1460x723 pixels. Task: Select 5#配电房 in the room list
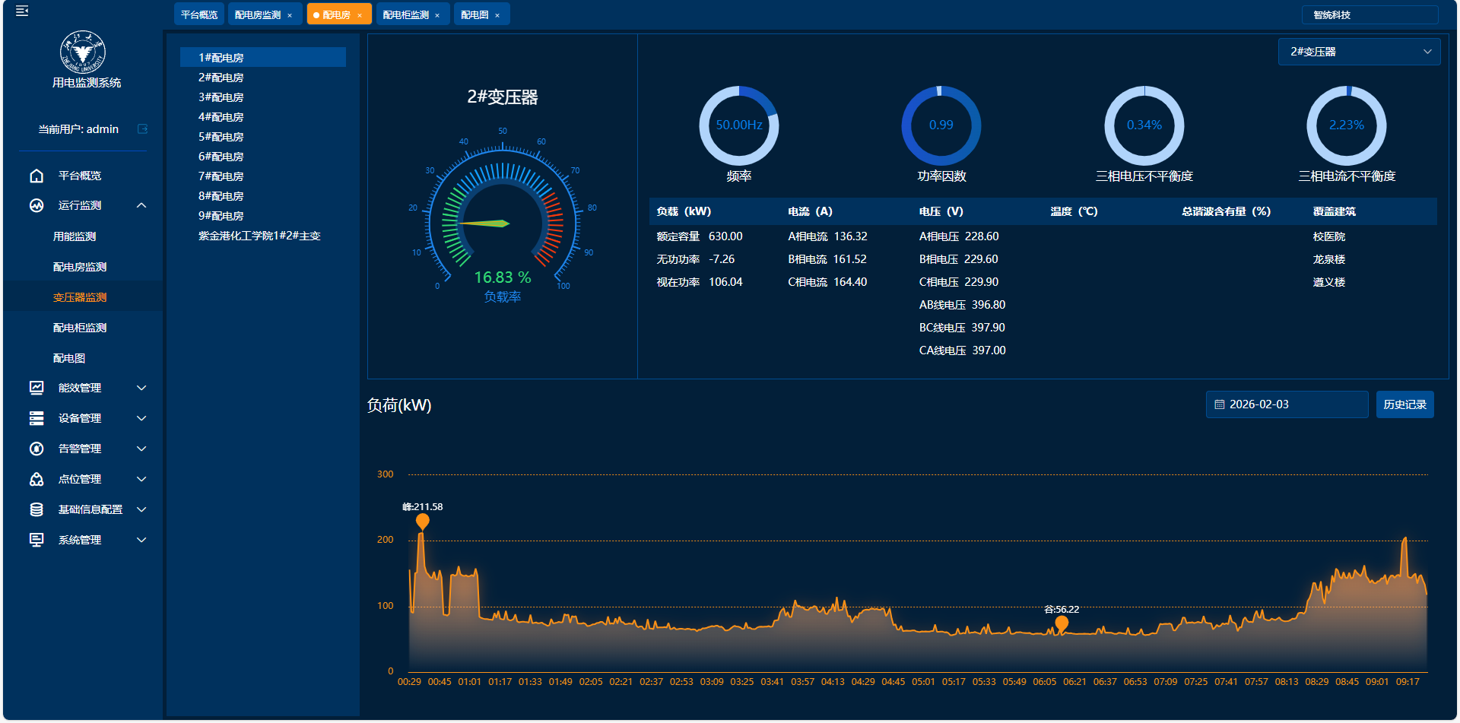click(221, 137)
